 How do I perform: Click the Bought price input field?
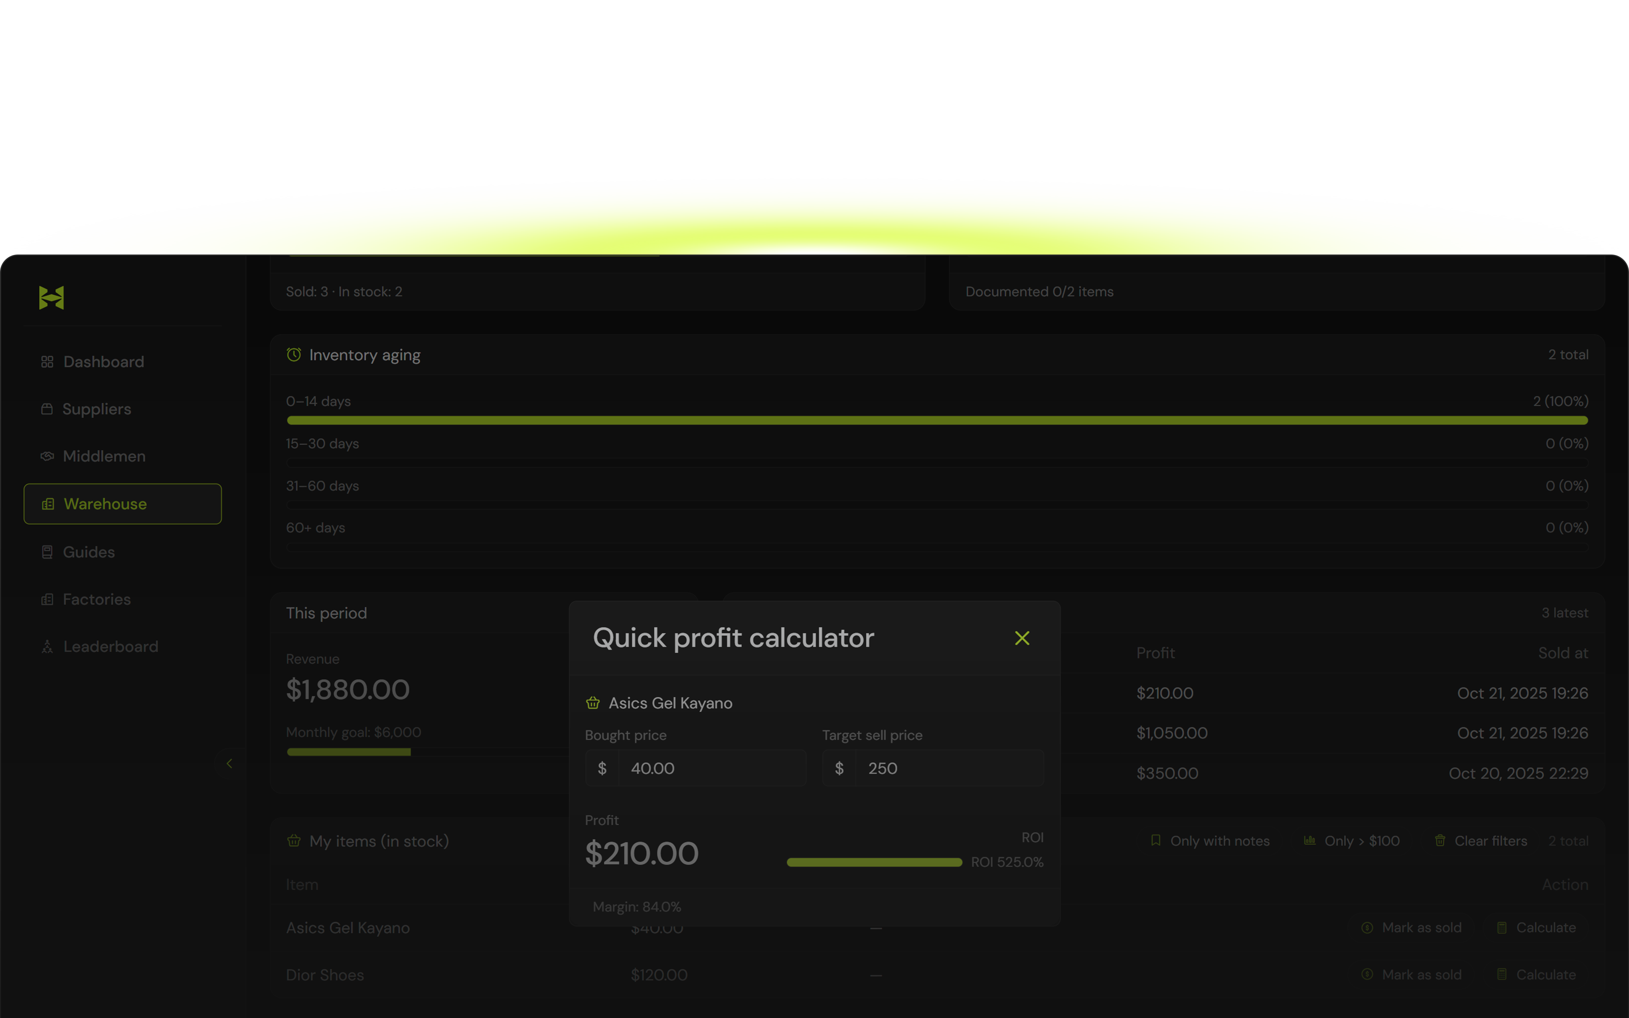(711, 768)
